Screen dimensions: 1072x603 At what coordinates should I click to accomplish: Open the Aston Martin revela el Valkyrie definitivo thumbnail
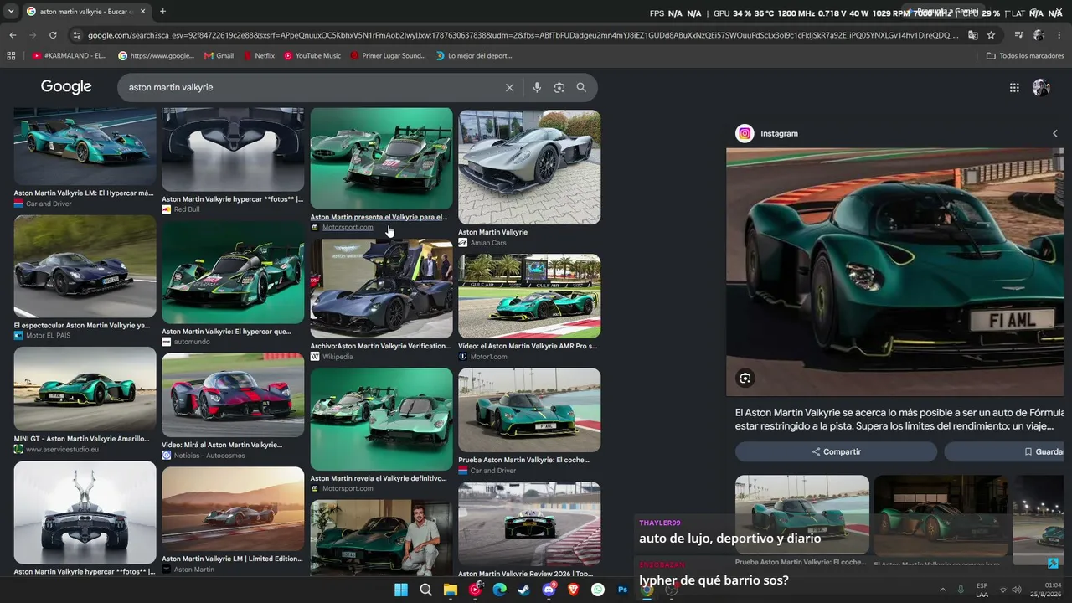(x=381, y=420)
